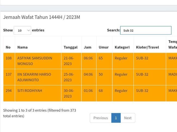Sort by the Kategori column header
The image size is (177, 132).
tap(122, 47)
